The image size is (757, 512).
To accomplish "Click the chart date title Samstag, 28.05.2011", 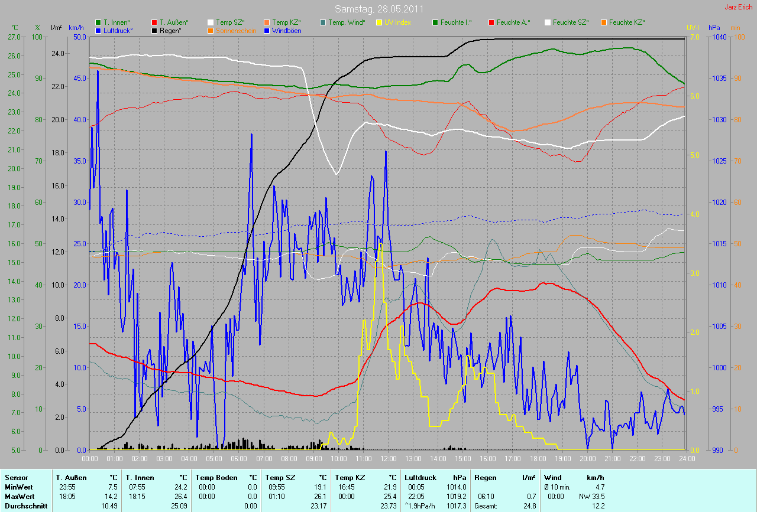I will click(x=380, y=9).
